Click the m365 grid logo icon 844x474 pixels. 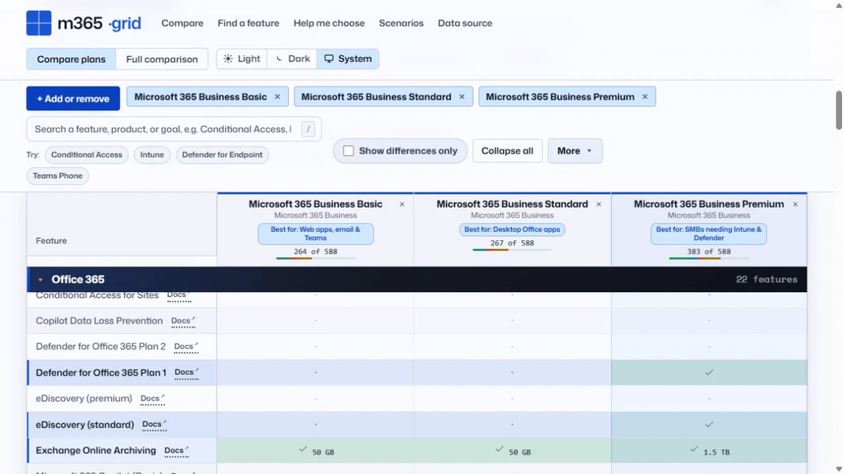39,23
